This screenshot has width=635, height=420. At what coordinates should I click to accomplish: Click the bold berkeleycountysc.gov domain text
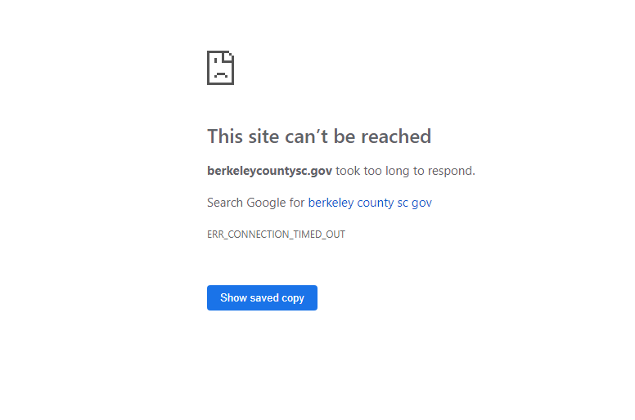(x=270, y=171)
